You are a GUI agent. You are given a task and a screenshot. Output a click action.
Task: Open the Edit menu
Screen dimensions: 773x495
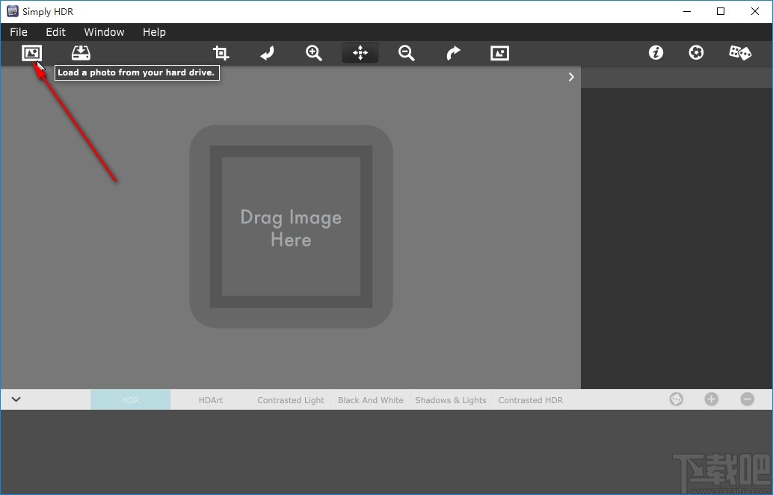tap(55, 32)
